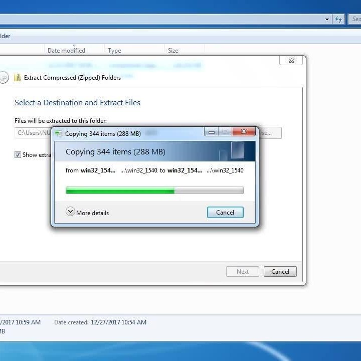Viewport: 361px width, 361px height.
Task: Click the zipped folder icon in wizard title
Action: 18,78
